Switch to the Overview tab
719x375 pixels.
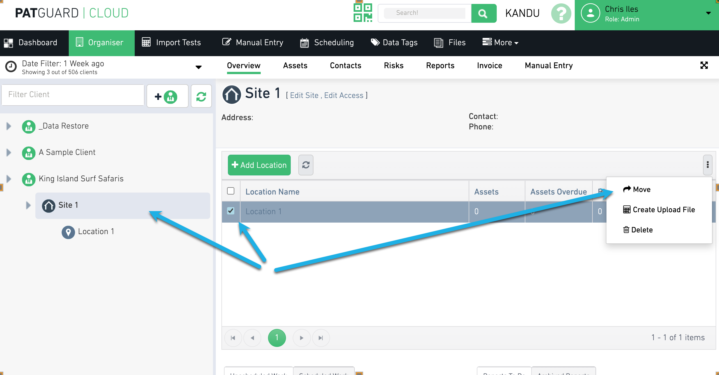[244, 66]
